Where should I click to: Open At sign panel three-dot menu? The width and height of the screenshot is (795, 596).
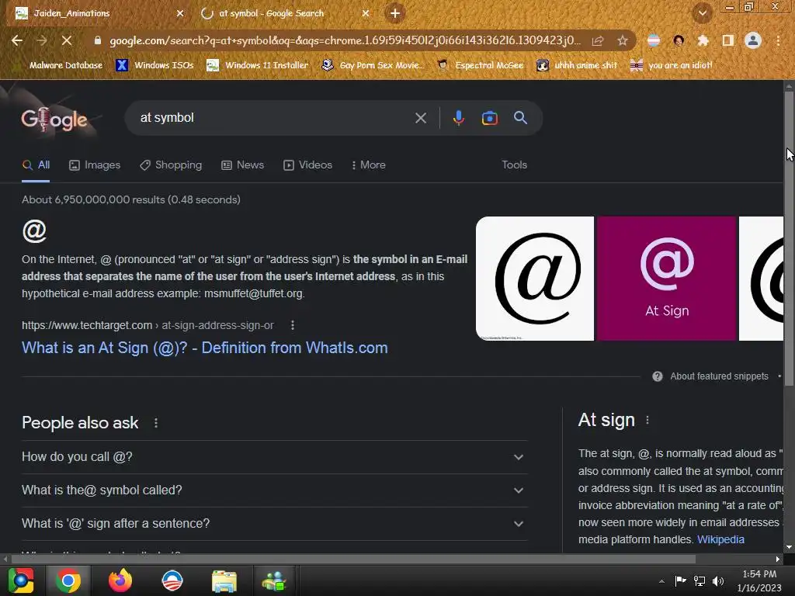(647, 420)
